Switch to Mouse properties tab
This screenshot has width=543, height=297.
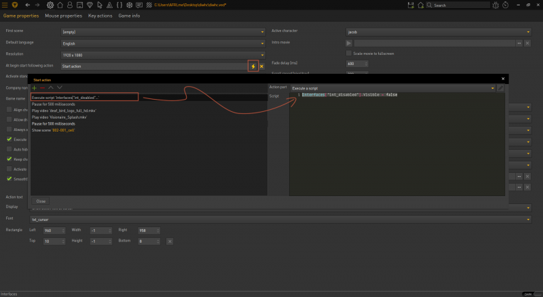click(x=64, y=15)
